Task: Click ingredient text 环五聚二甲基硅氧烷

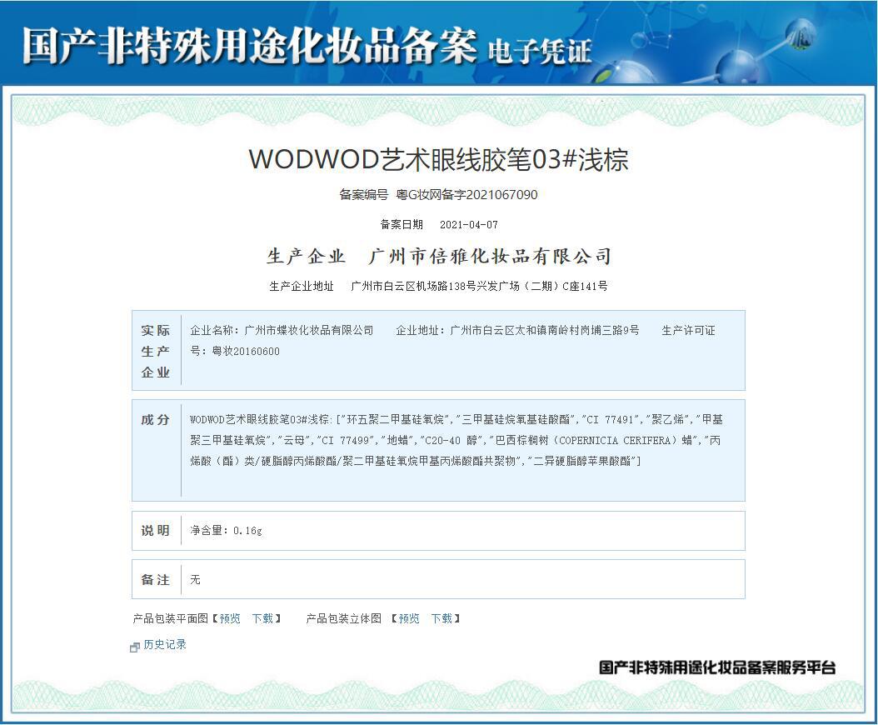Action: pyautogui.click(x=396, y=420)
